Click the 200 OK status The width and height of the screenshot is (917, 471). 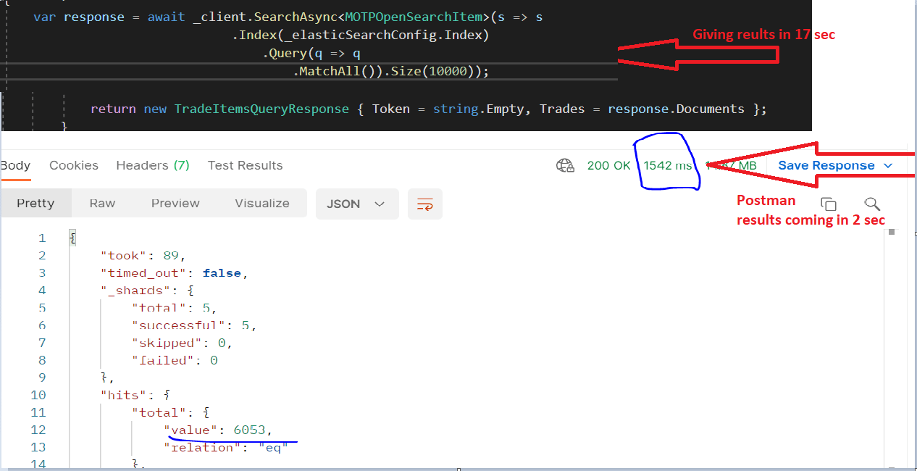pyautogui.click(x=609, y=166)
